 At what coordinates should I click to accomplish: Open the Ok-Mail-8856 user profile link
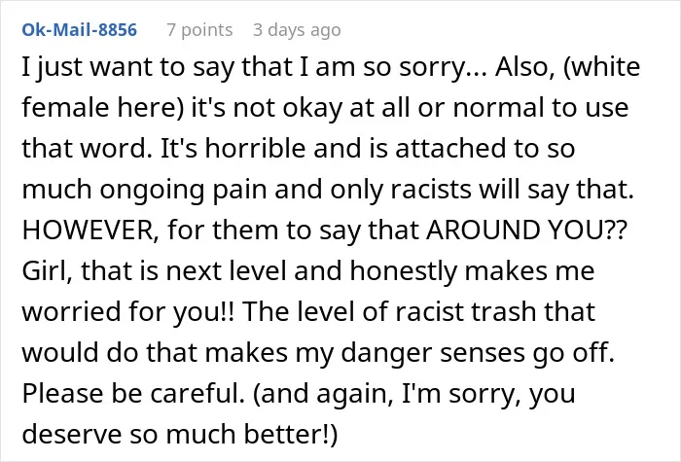pos(80,30)
